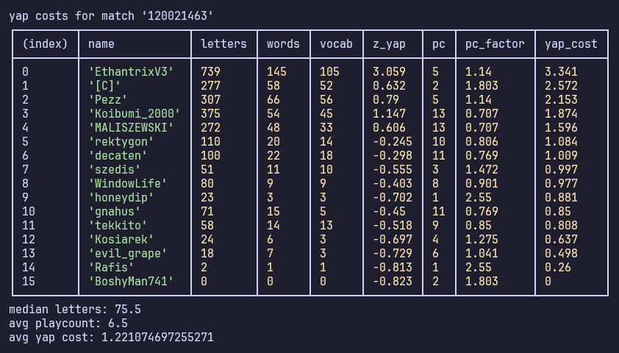This screenshot has width=619, height=353.
Task: Click the name 'Rafis'
Action: tap(111, 267)
